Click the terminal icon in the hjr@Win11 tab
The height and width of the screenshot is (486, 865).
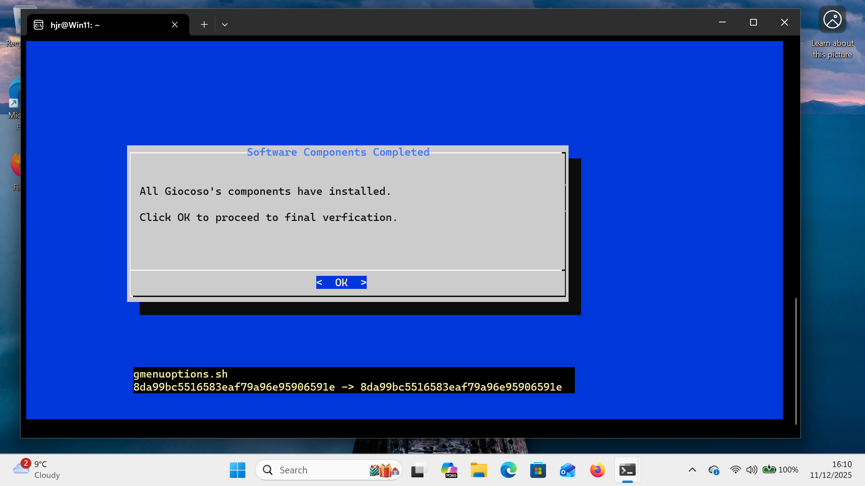pos(38,25)
